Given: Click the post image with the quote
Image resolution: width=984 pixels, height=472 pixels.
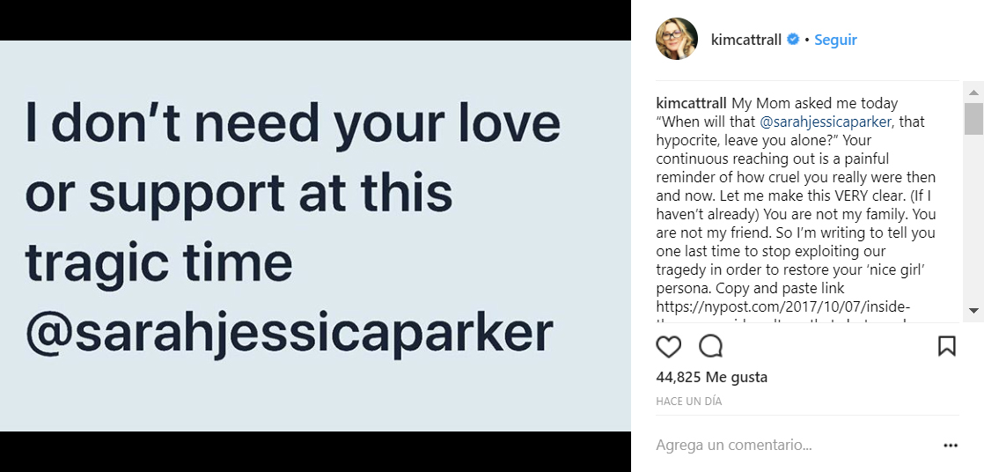Looking at the screenshot, I should coord(315,236).
